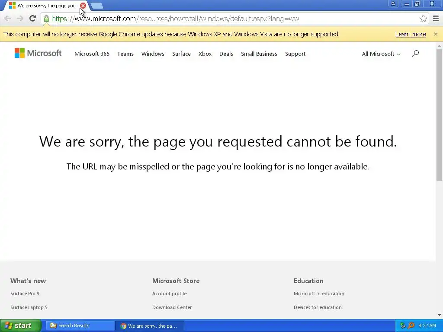Select the 'Education' footer heading
The image size is (443, 332).
(x=308, y=281)
